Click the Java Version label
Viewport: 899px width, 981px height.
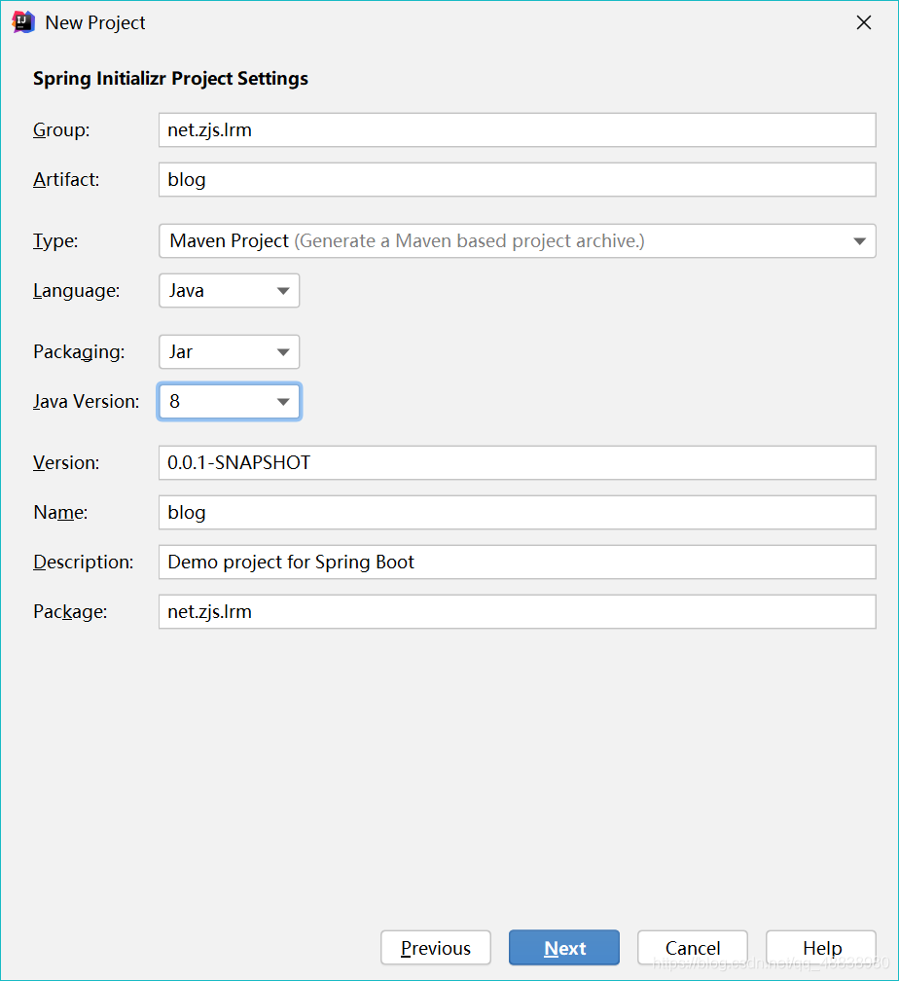[87, 401]
